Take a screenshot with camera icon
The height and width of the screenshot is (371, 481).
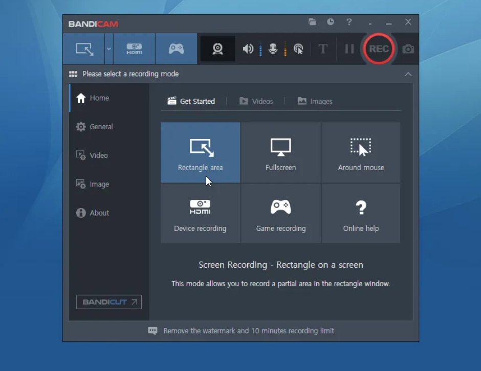coord(408,49)
